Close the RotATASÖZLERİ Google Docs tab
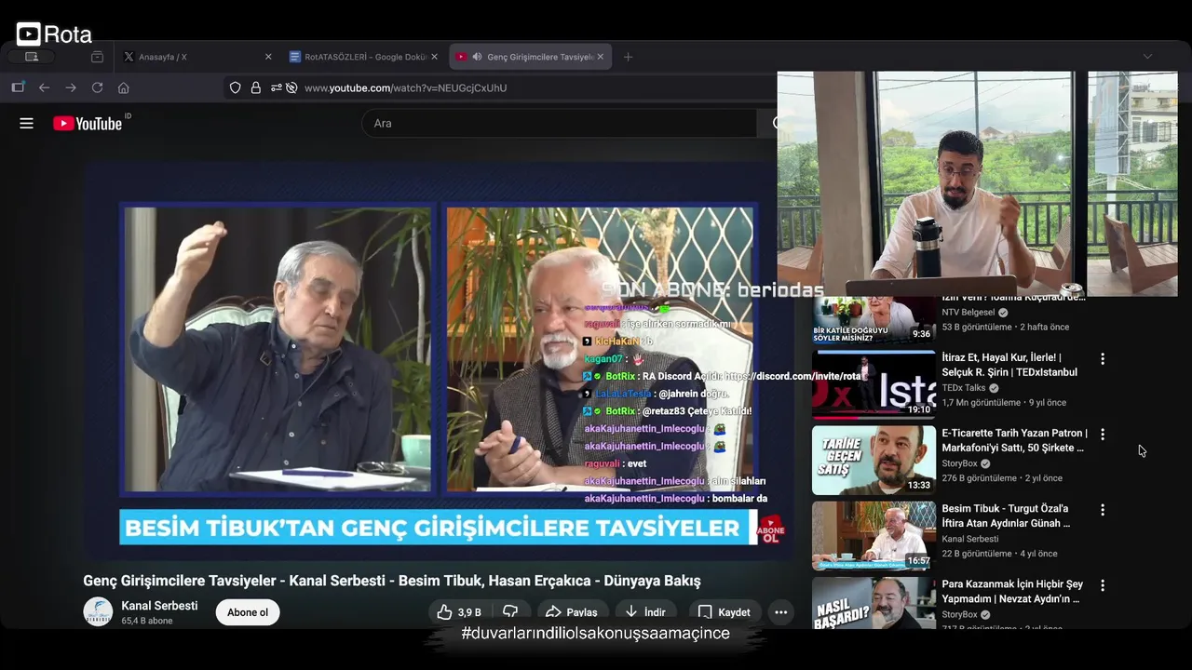 click(434, 57)
